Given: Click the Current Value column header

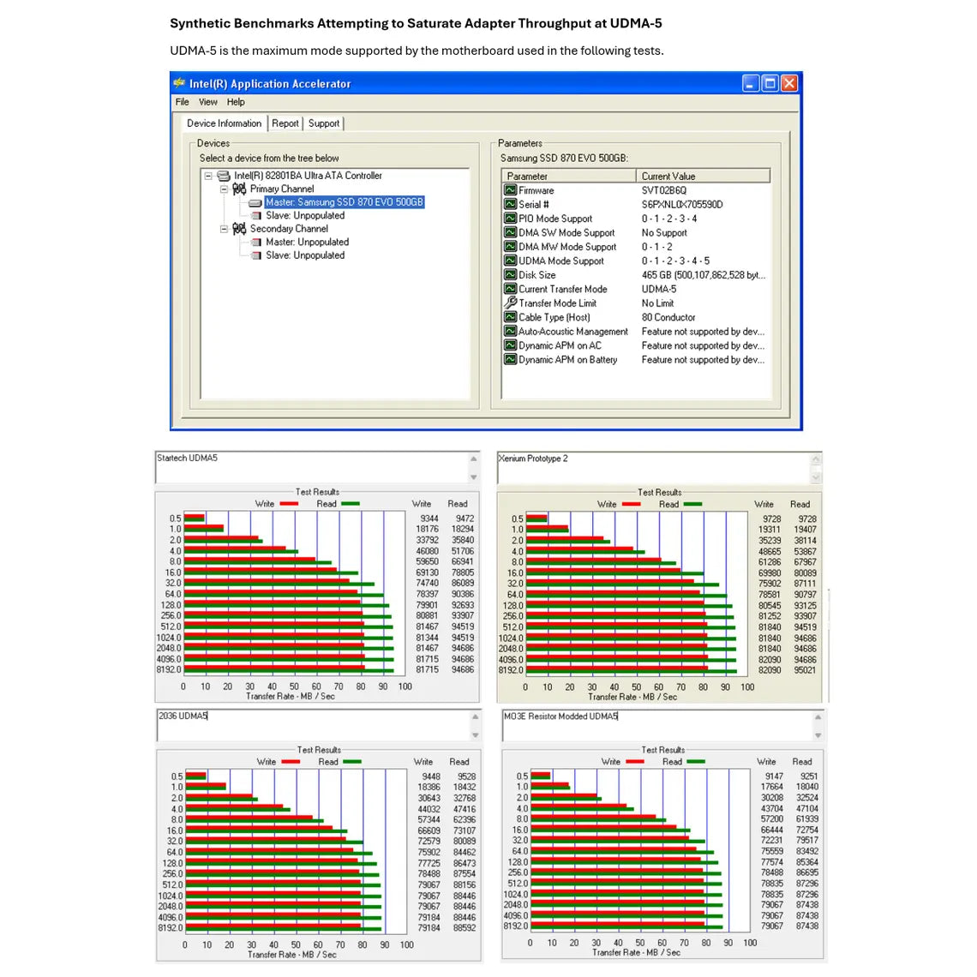Looking at the screenshot, I should (703, 177).
